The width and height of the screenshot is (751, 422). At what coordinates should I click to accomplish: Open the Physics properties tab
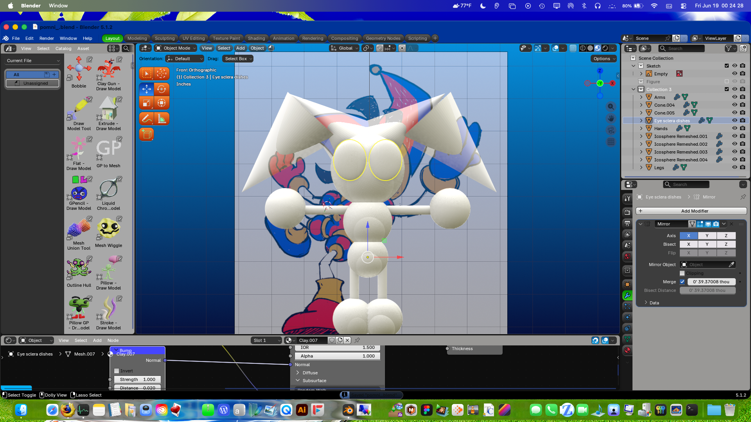coord(627,317)
